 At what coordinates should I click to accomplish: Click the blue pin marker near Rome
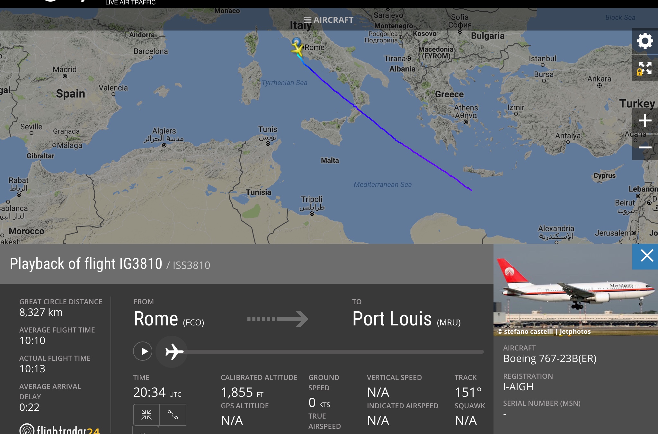296,42
